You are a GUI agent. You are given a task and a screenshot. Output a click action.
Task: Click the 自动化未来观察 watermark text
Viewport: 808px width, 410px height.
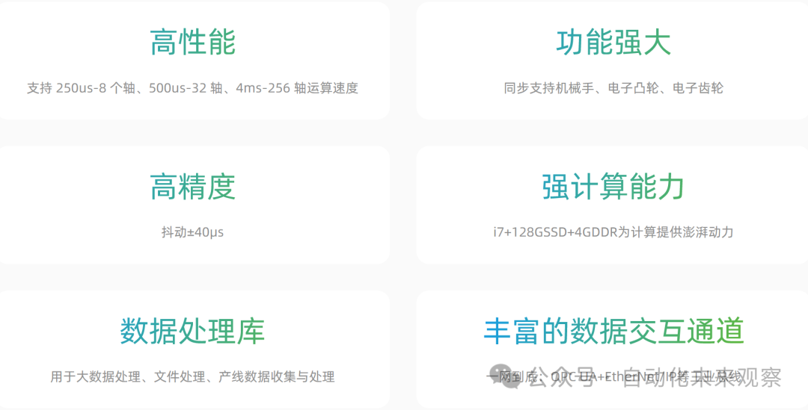(x=702, y=377)
